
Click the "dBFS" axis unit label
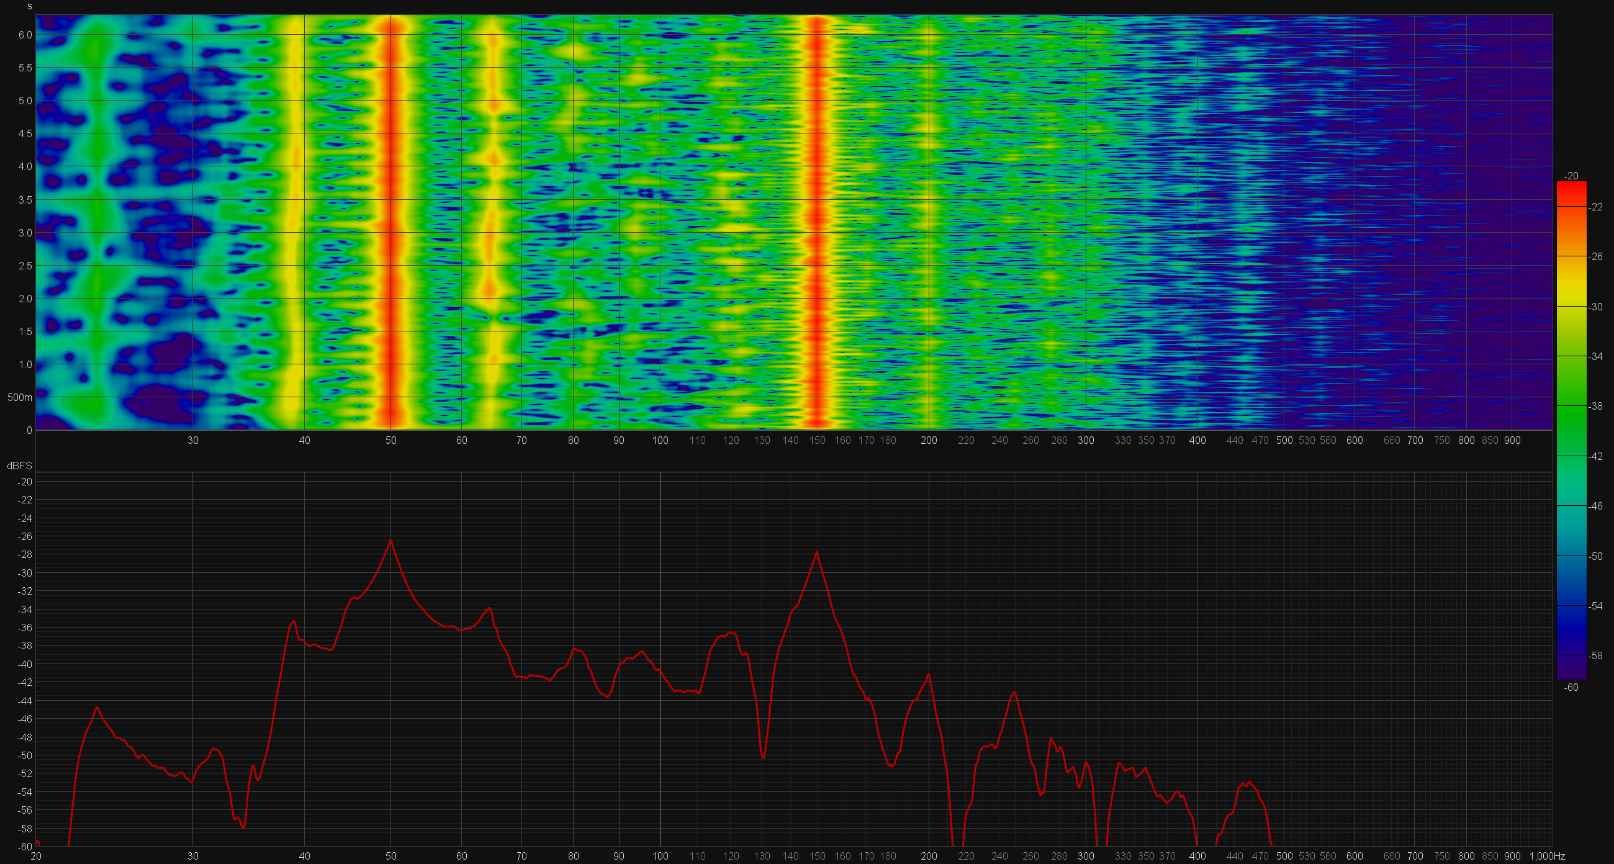pos(19,466)
